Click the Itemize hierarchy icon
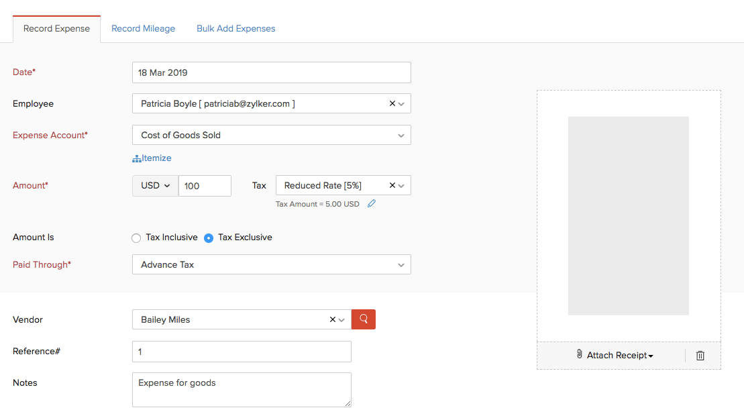Image resolution: width=744 pixels, height=418 pixels. click(136, 159)
